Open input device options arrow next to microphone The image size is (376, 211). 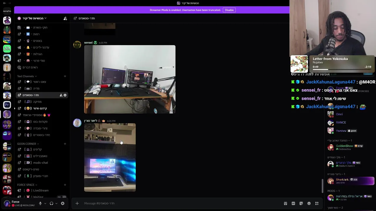click(x=45, y=203)
